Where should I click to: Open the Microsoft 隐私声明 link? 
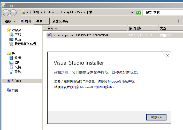tap(121, 81)
